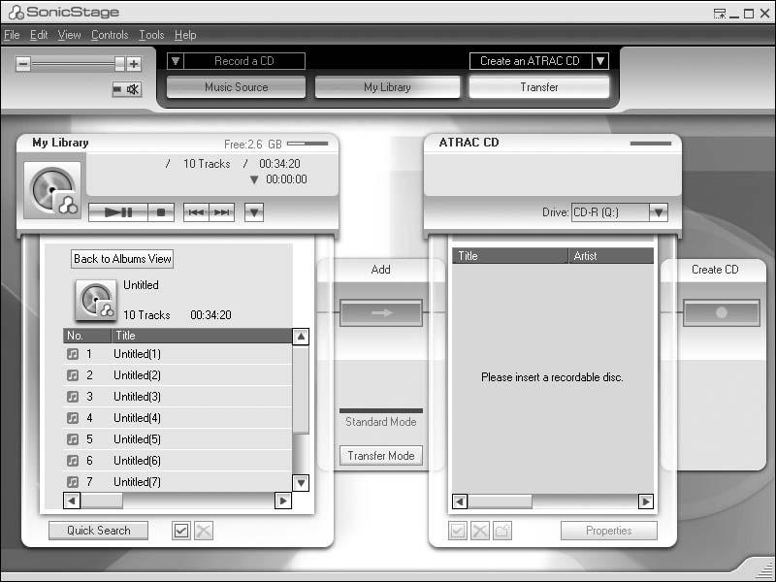
Task: Click the ATRAC CD checkmark icon
Action: pyautogui.click(x=458, y=531)
